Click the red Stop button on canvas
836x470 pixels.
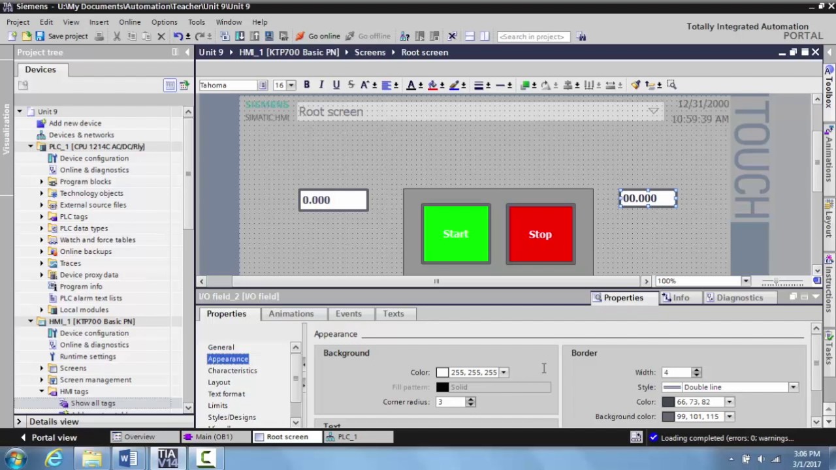pos(541,234)
